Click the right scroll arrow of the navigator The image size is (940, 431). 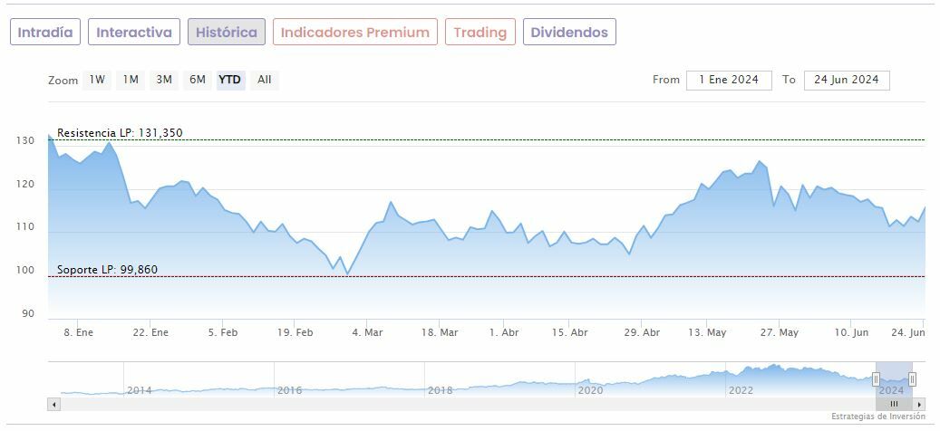click(x=919, y=404)
